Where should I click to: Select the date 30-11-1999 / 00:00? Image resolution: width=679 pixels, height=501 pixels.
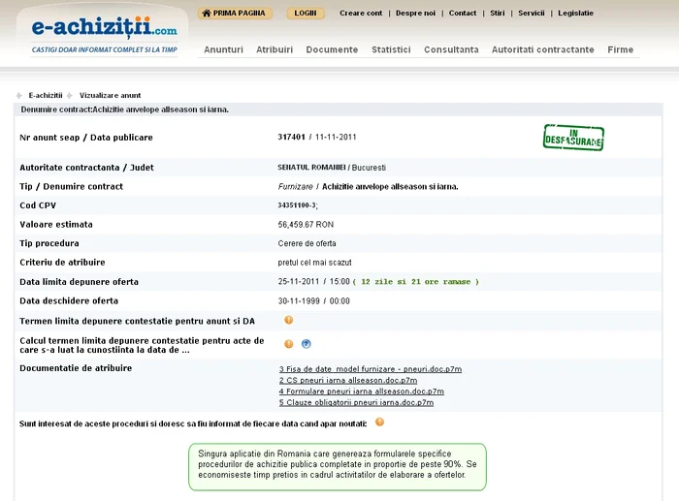pos(314,301)
